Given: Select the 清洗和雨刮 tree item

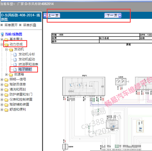Looking at the screenshot, I should click(x=18, y=90).
